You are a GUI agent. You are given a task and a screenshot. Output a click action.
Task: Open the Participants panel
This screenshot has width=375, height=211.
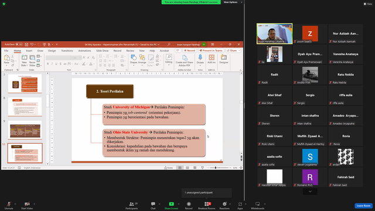tap(131, 205)
